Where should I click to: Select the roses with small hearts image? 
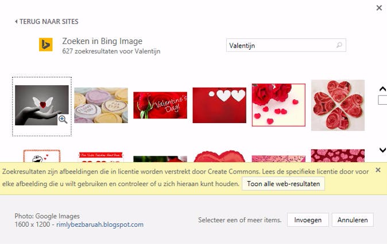(x=278, y=105)
